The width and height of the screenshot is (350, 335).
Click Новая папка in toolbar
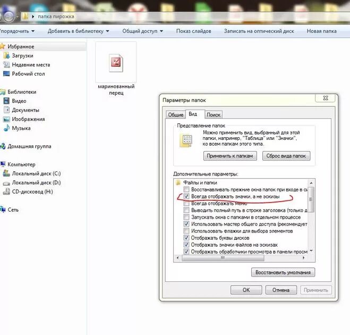pos(321,31)
